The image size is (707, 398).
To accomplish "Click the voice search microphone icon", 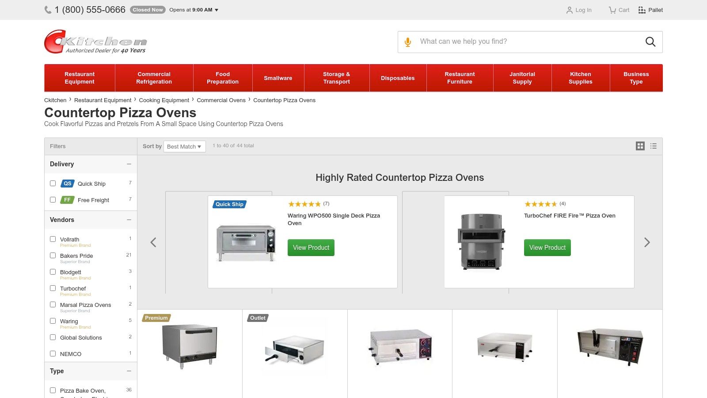I will pyautogui.click(x=408, y=42).
